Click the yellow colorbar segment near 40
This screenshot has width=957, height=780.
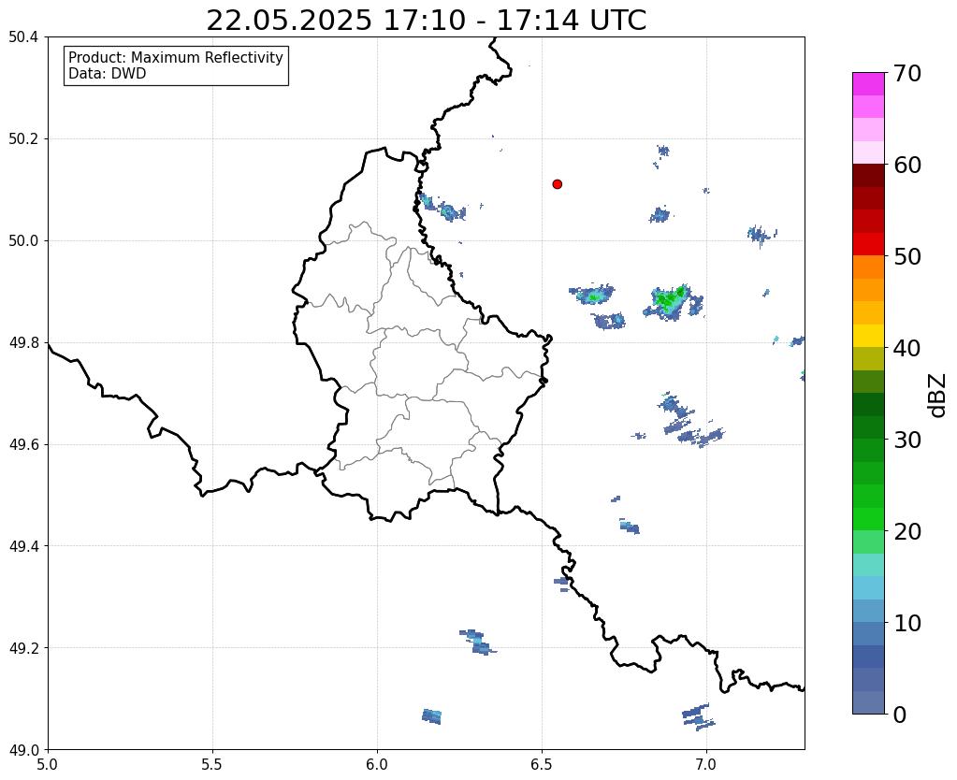coord(868,336)
